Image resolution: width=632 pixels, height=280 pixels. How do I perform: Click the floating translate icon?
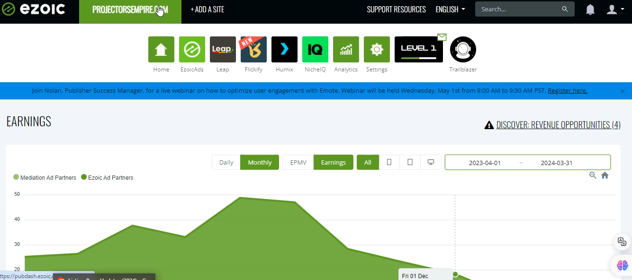622,242
